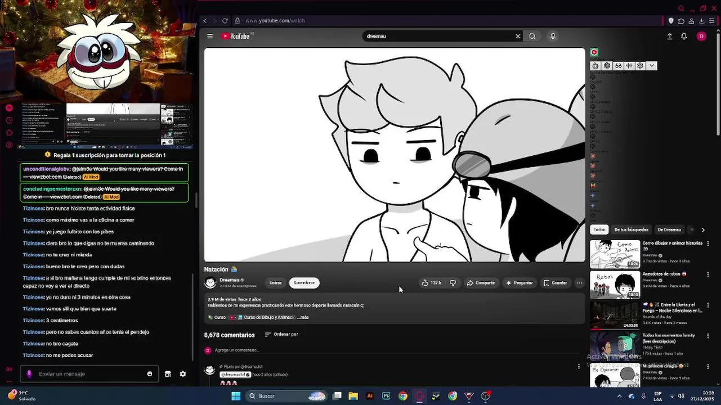Viewport: 721px width, 405px height.
Task: Open 'Como dibujar y animar historias' thumbnail
Action: coord(615,254)
